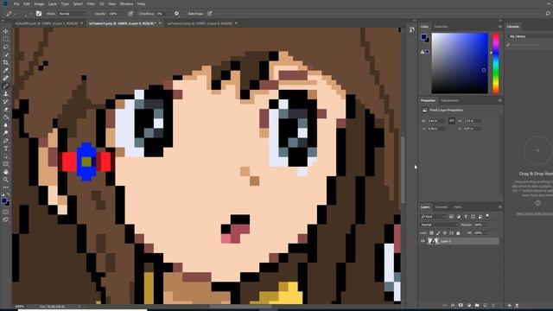Open the Mode dropdown in options bar
553x311 pixels.
click(72, 14)
